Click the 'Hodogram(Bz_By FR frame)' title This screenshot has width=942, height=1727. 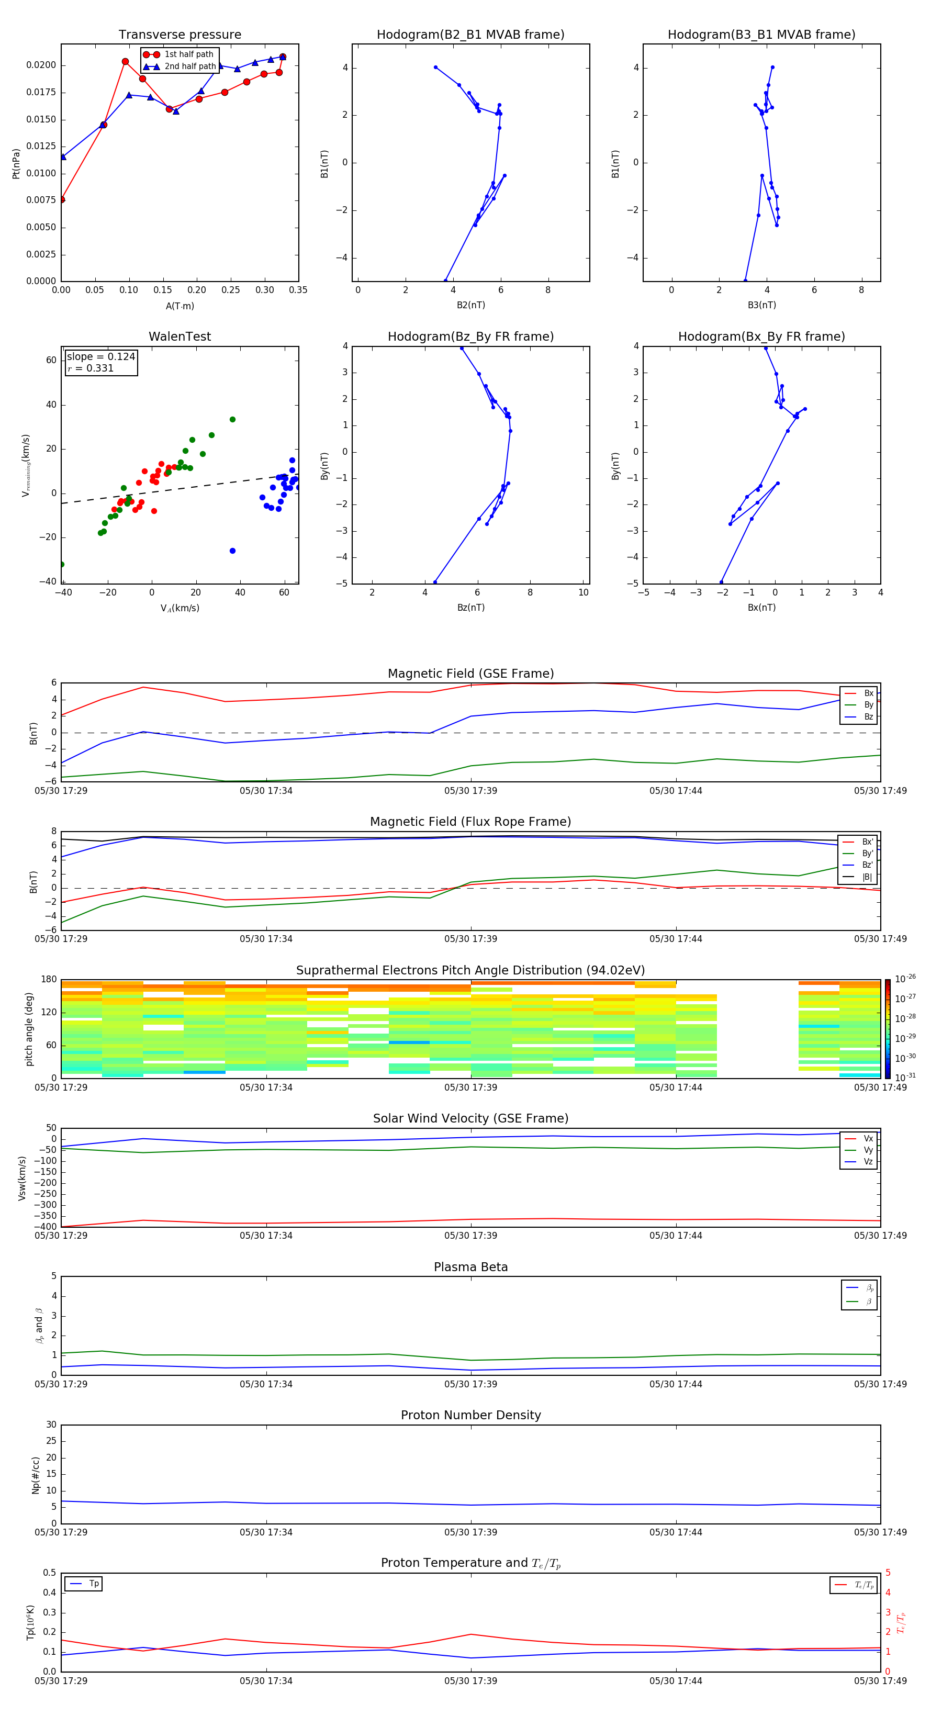(470, 337)
